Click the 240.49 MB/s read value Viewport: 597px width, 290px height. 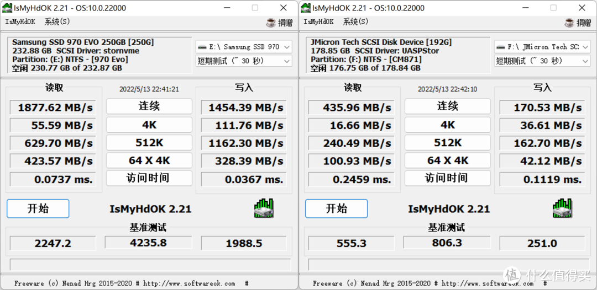coord(351,143)
